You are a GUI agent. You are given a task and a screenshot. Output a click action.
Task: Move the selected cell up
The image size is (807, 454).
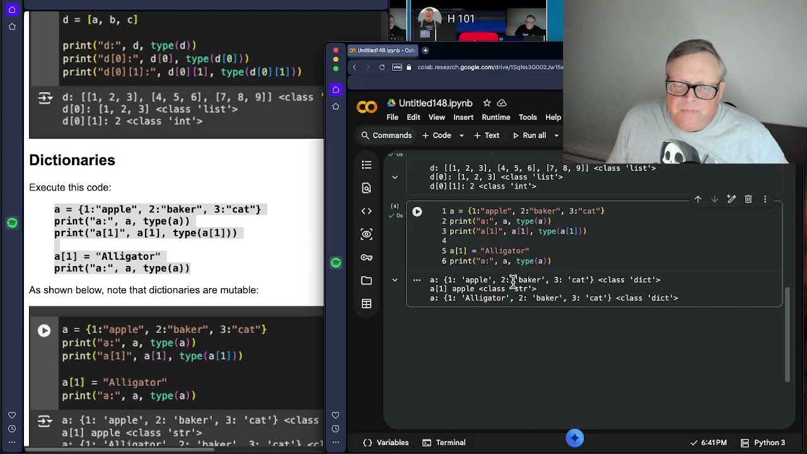coord(698,199)
